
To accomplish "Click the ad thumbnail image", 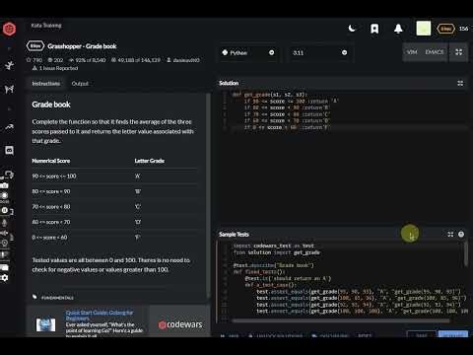I will pos(45,324).
